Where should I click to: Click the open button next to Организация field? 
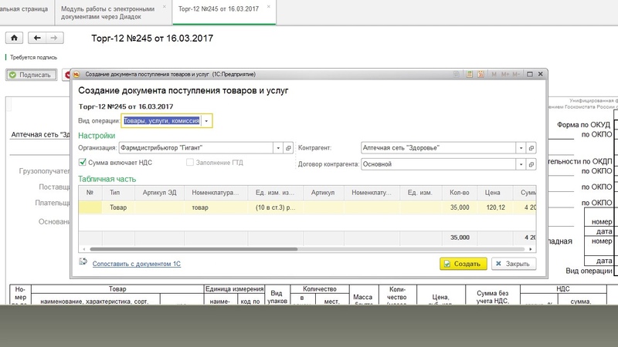(288, 147)
